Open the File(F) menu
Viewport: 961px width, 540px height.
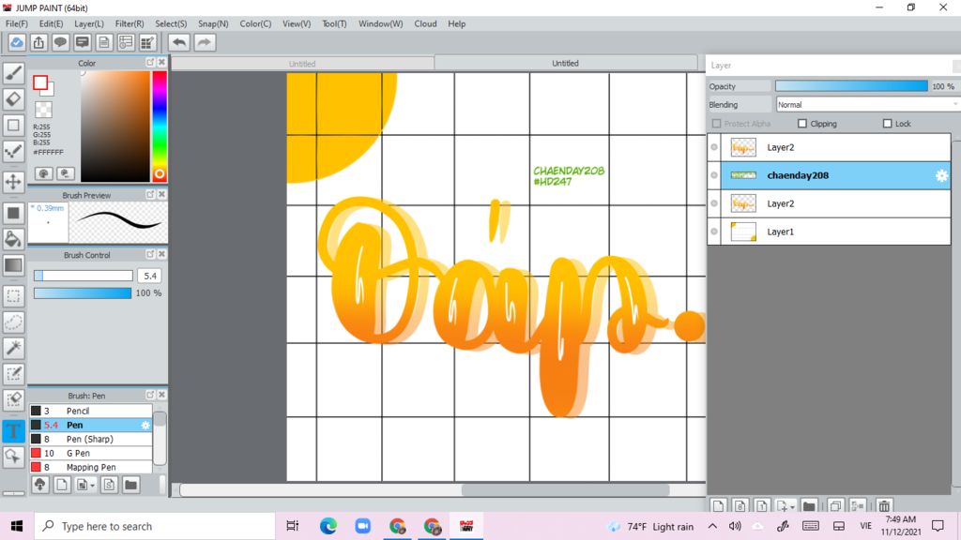(x=17, y=23)
